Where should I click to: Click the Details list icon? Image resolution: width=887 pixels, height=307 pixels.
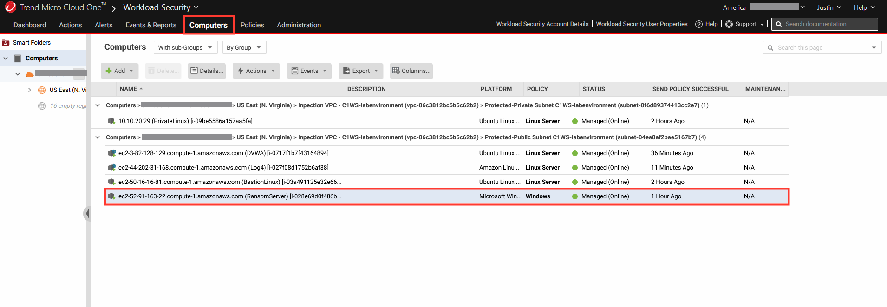click(194, 71)
